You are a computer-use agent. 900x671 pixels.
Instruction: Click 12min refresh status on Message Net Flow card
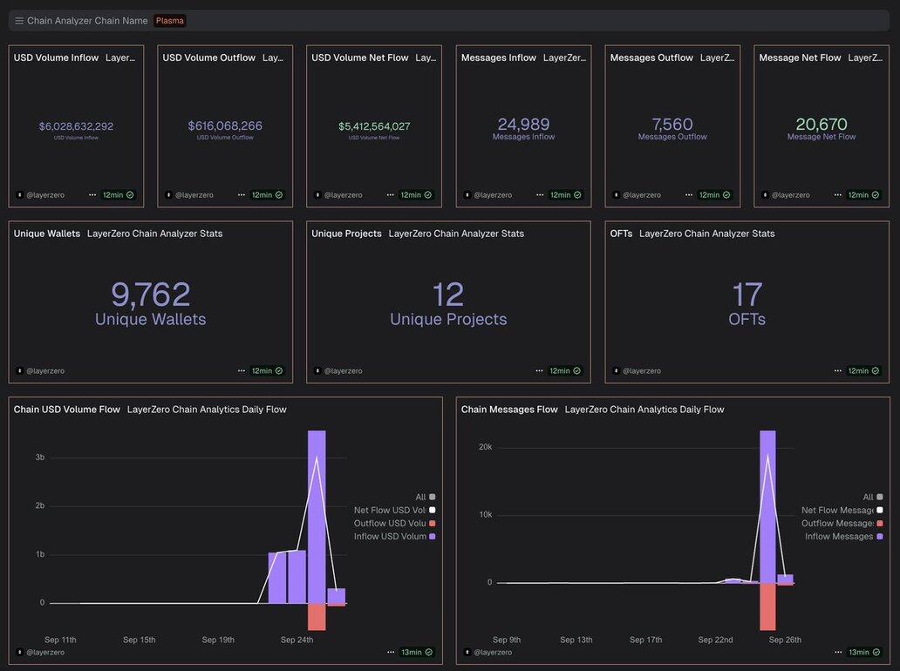[863, 195]
